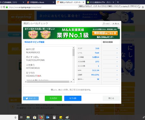Click the results list scroll up arrow
The height and width of the screenshot is (120, 145).
tap(73, 48)
